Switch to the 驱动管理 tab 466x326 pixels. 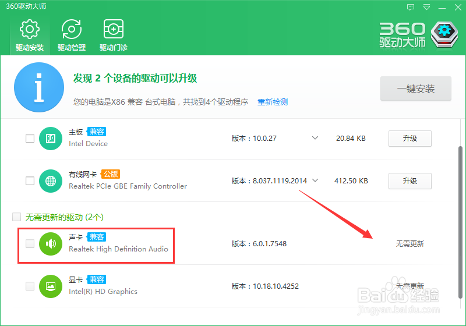tap(72, 36)
